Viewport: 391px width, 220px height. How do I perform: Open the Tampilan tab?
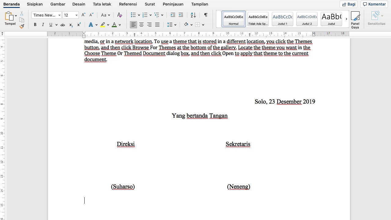point(199,4)
